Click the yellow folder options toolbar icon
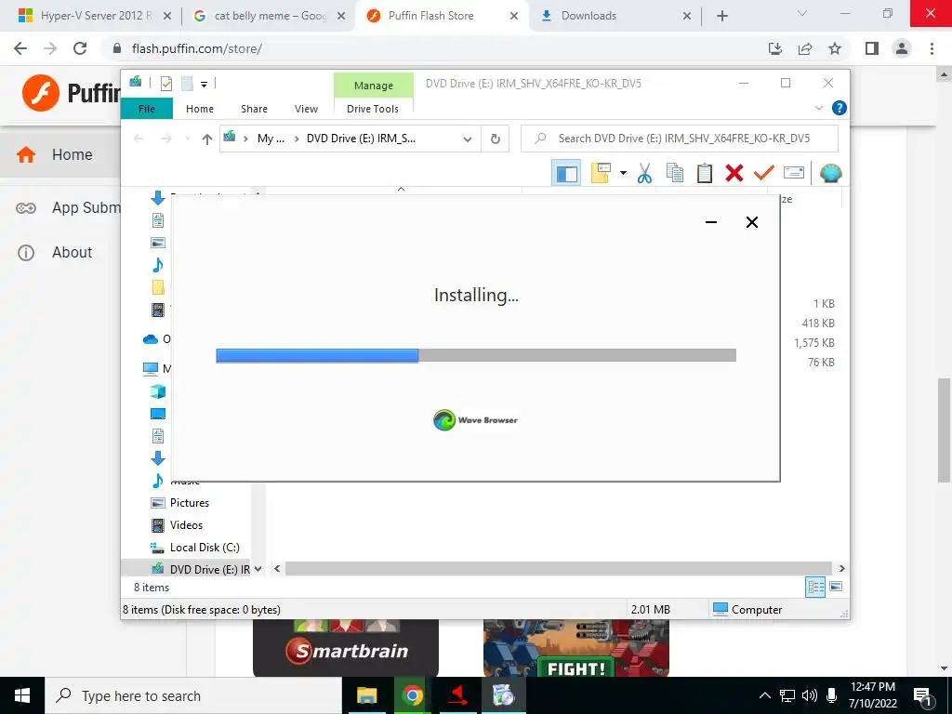Image resolution: width=952 pixels, height=714 pixels. tap(600, 174)
